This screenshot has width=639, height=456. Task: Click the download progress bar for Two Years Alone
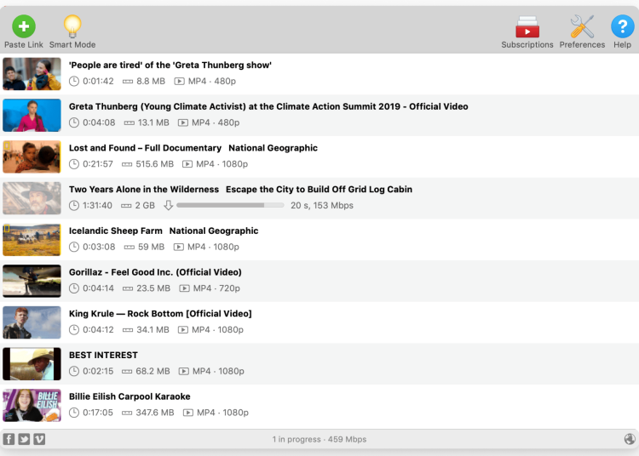pyautogui.click(x=230, y=205)
